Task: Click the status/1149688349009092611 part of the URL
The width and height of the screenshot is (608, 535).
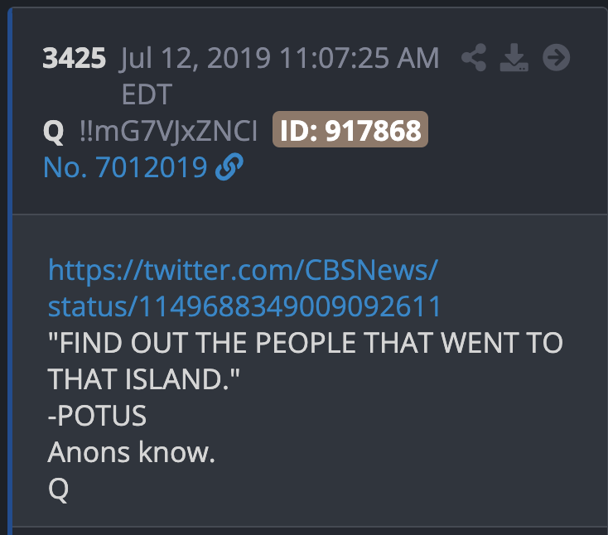Action: 244,306
